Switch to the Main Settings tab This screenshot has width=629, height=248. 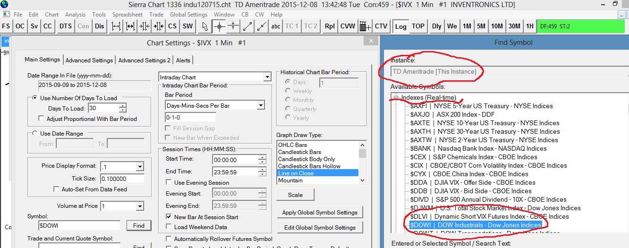[42, 60]
